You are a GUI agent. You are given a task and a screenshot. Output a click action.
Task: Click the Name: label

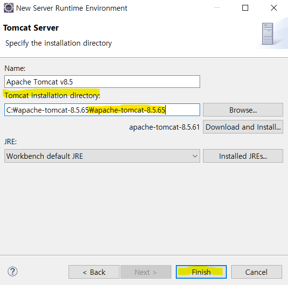coord(15,68)
